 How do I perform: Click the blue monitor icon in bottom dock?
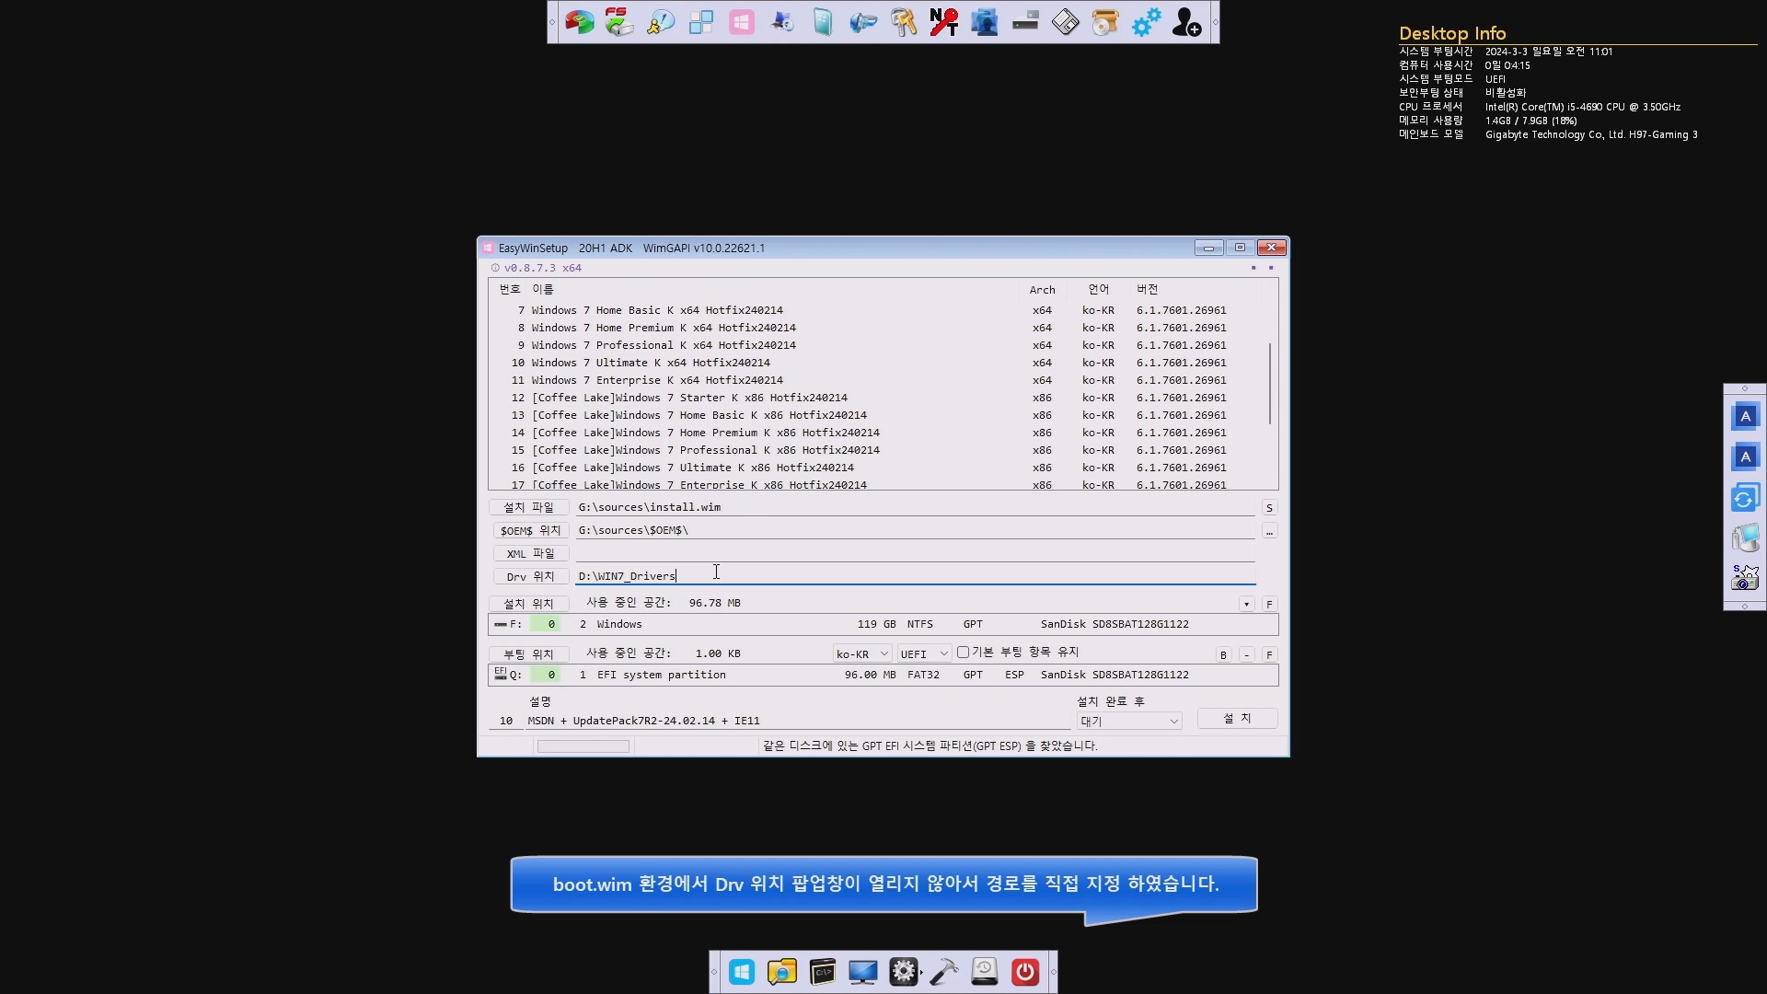(x=863, y=972)
